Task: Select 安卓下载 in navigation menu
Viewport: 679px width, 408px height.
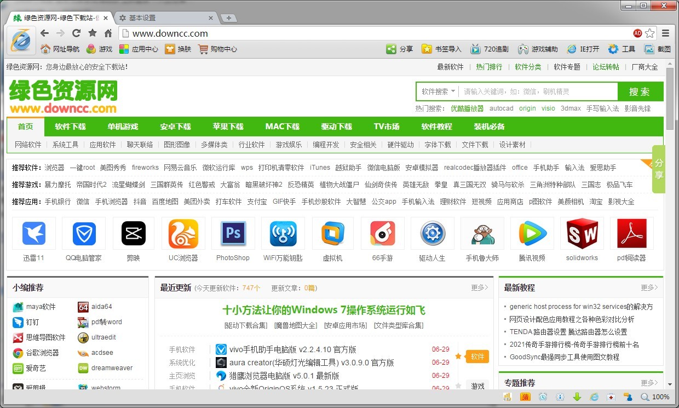Action: (175, 127)
